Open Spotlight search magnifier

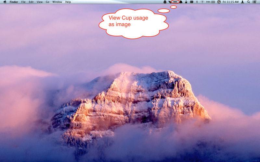click(x=248, y=2)
